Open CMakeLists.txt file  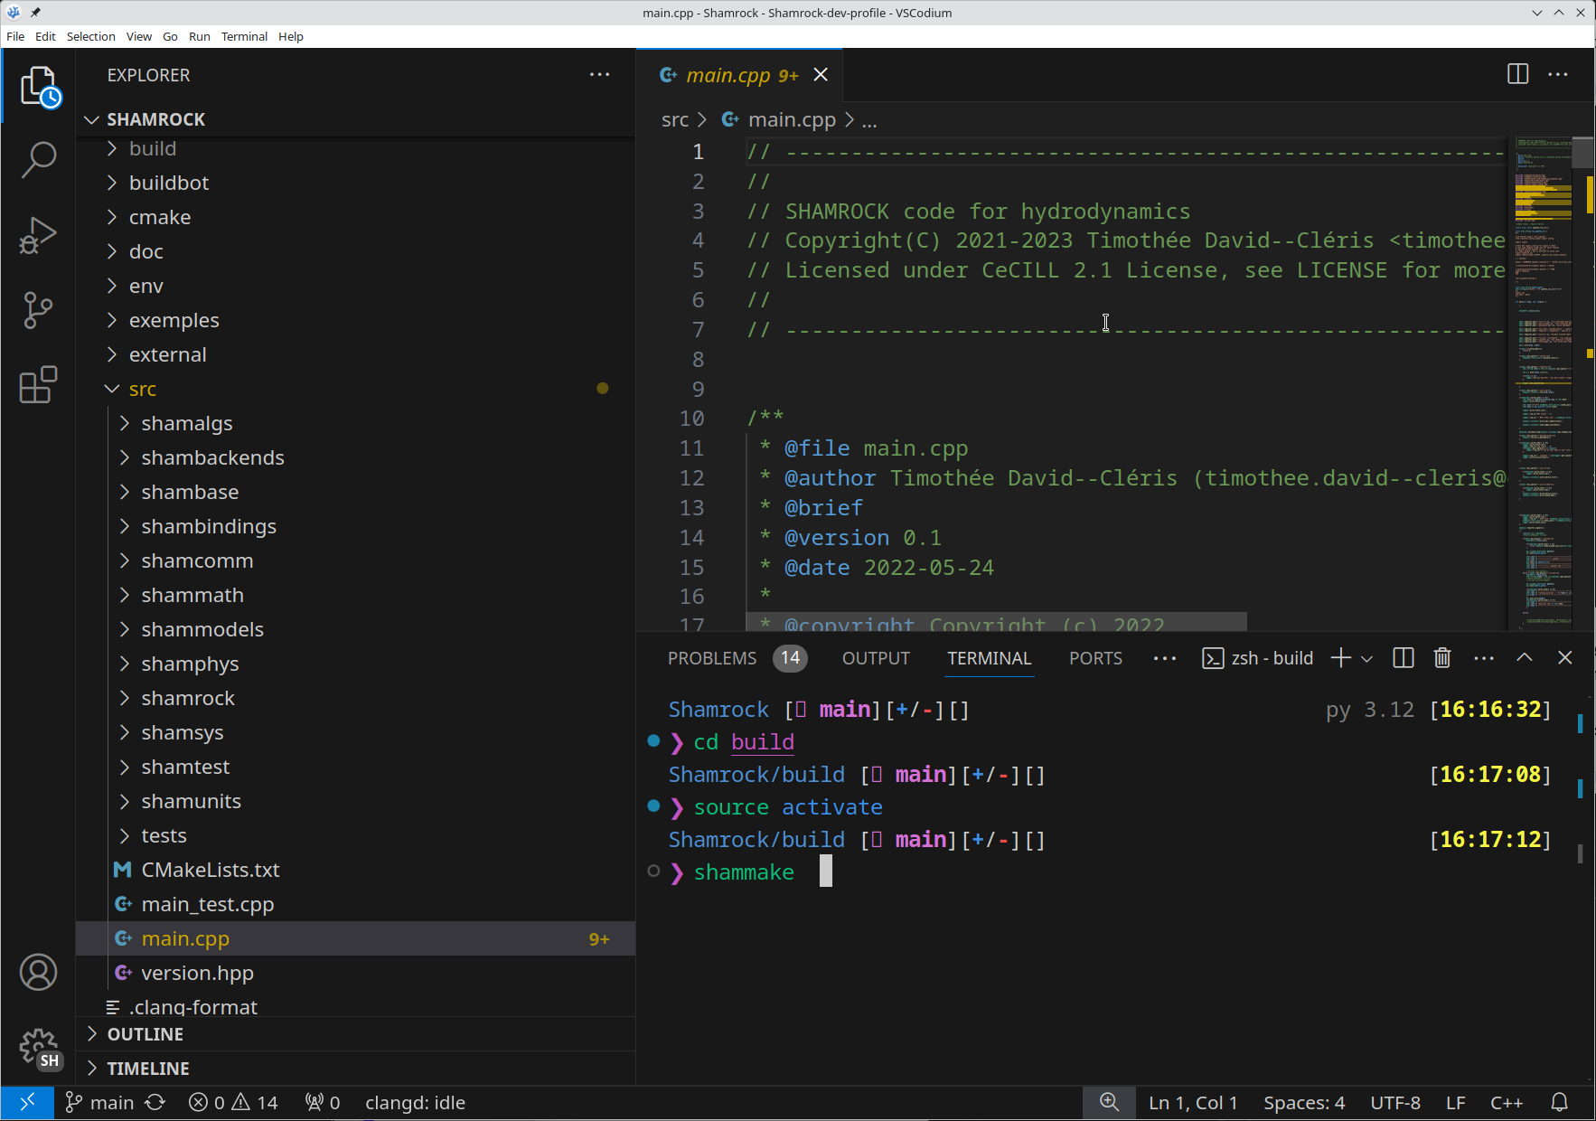point(355,870)
